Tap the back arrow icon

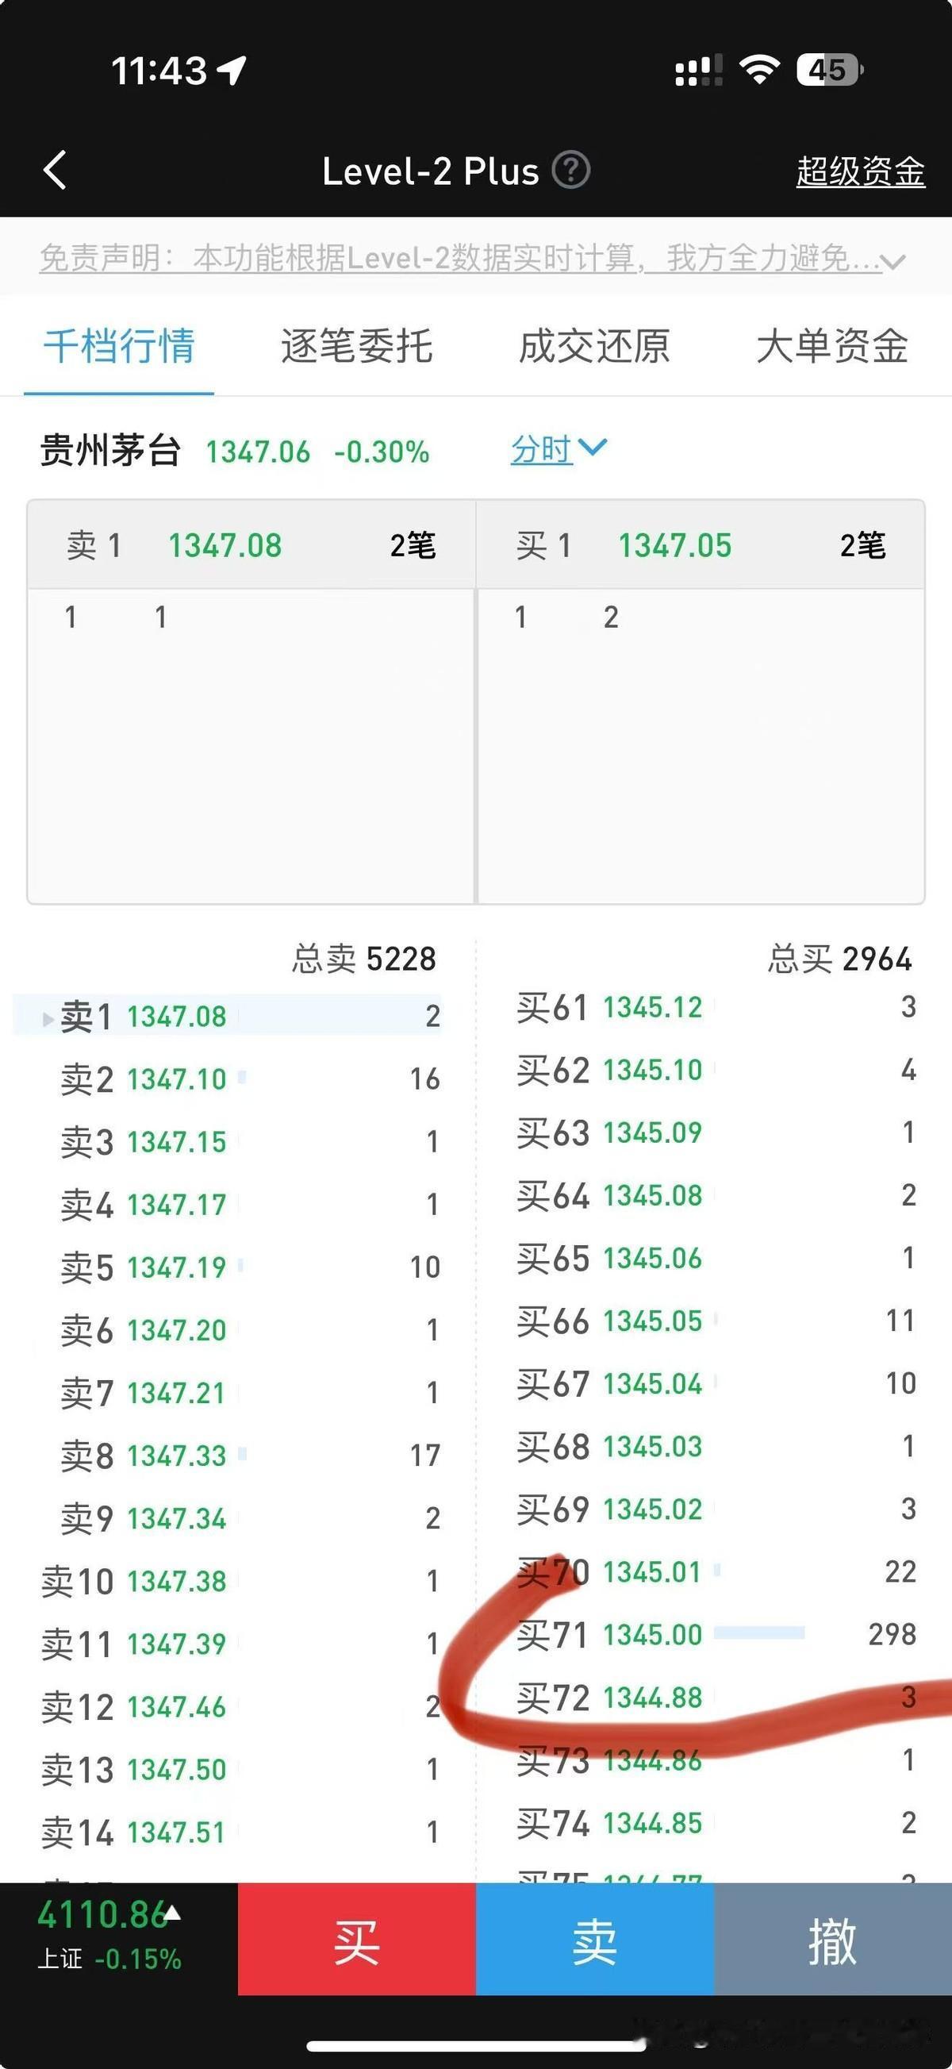55,171
